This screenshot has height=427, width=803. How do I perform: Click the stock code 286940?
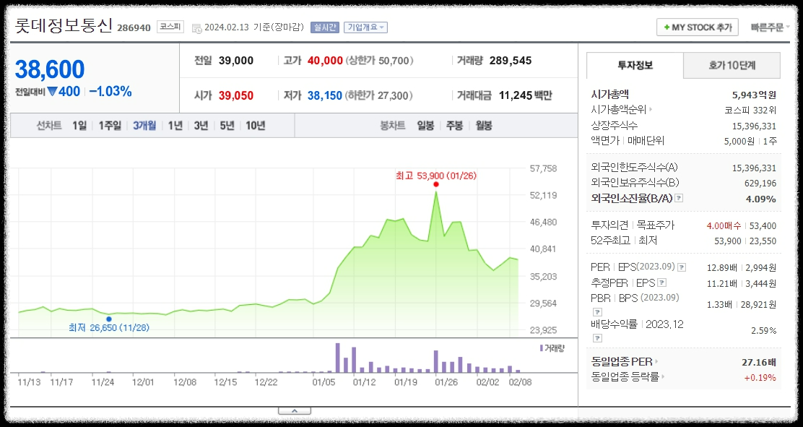[134, 27]
